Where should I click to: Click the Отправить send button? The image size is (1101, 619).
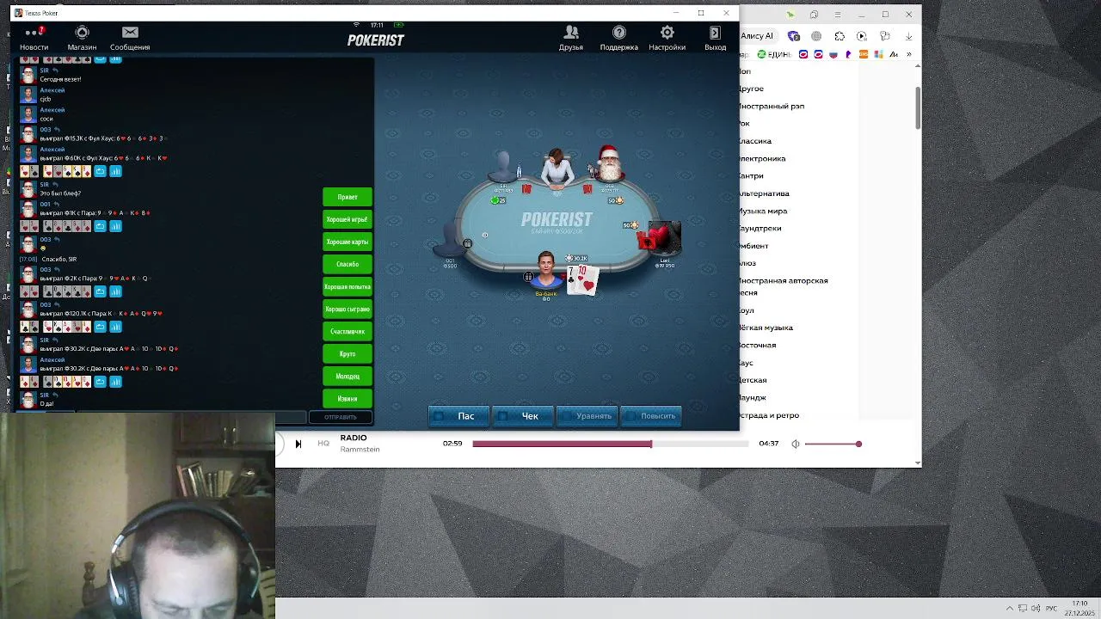(341, 417)
